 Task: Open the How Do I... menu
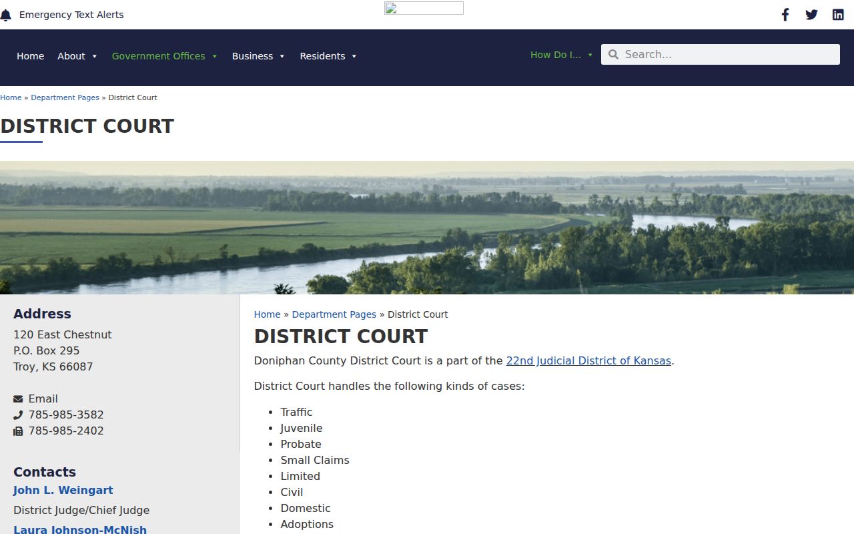[x=556, y=55]
